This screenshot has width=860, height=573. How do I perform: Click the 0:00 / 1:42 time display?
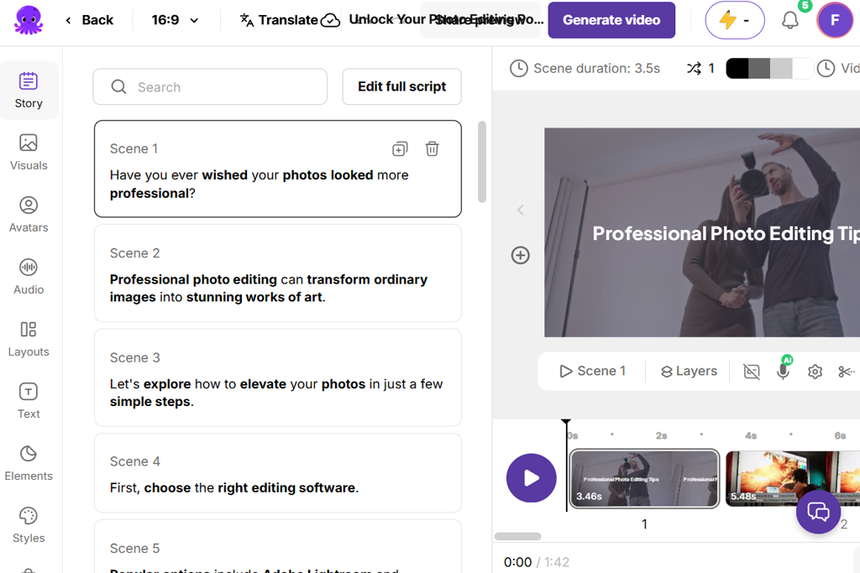tap(537, 562)
